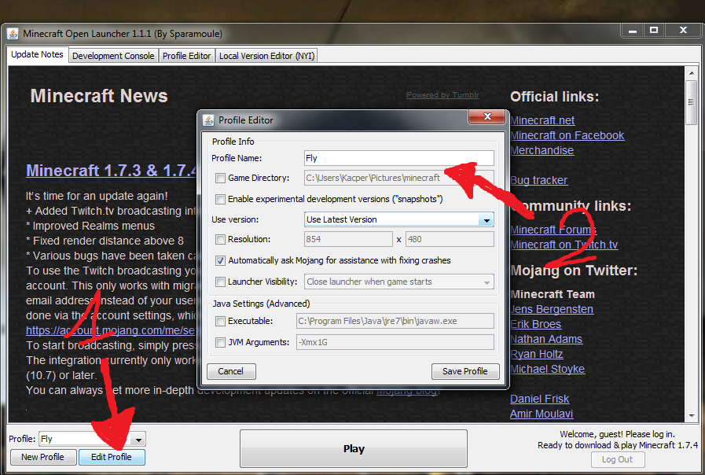The image size is (705, 475).
Task: Open Nathan Adams Twitter link
Action: [547, 339]
